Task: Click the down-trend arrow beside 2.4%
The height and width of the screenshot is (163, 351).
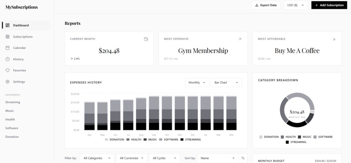Action: 71,59
